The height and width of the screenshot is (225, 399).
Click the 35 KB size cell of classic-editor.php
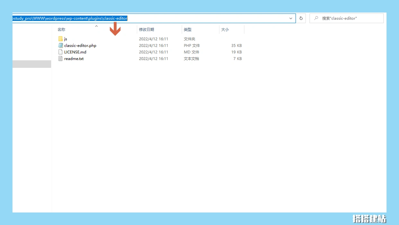pos(236,45)
